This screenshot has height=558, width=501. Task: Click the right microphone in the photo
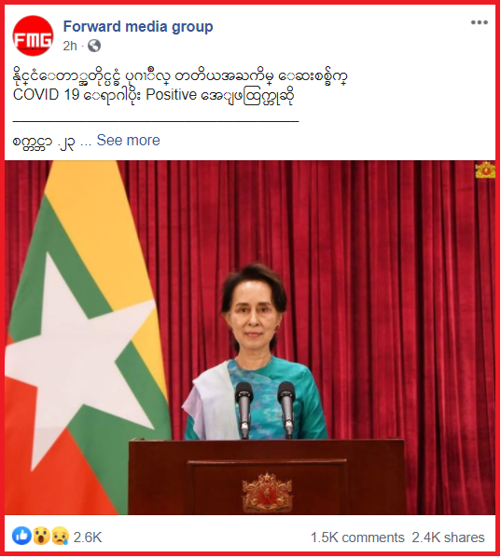(x=286, y=408)
